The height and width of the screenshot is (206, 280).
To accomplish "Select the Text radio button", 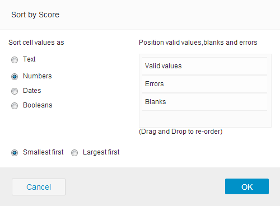I will pos(15,60).
